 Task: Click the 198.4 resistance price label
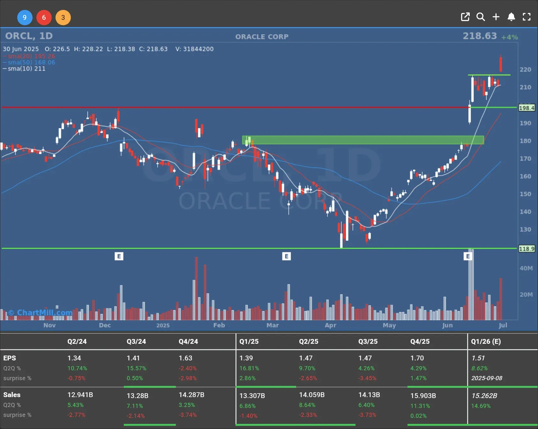tap(527, 108)
